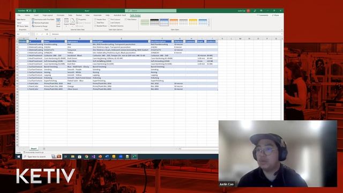Click Refresh table data icon
343x193 pixels.
click(72, 20)
